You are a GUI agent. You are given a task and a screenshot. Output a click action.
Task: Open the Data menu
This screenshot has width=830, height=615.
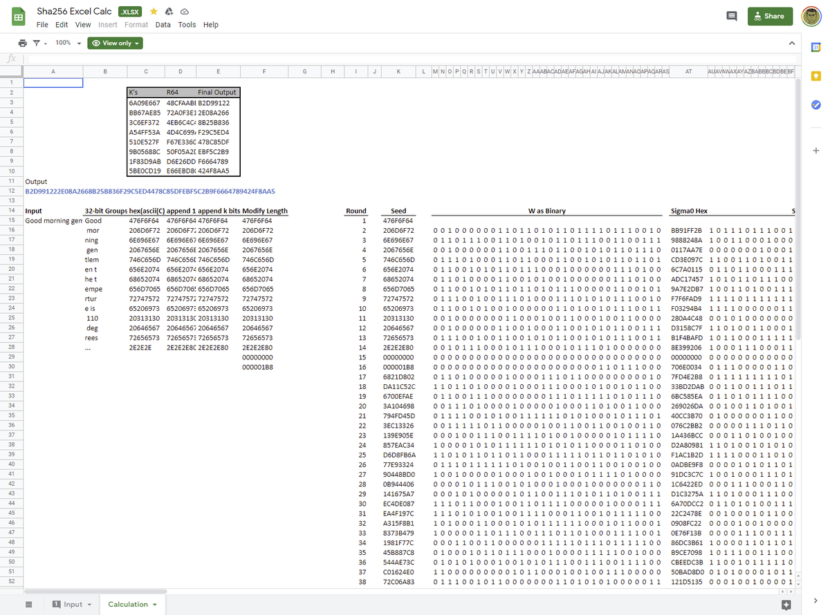coord(163,25)
